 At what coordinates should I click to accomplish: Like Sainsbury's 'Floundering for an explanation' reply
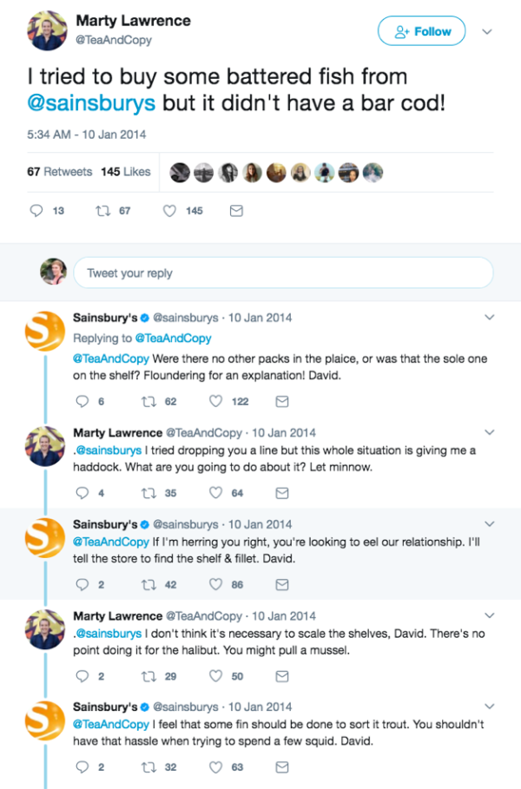click(214, 401)
